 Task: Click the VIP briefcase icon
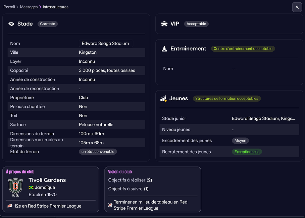point(164,24)
